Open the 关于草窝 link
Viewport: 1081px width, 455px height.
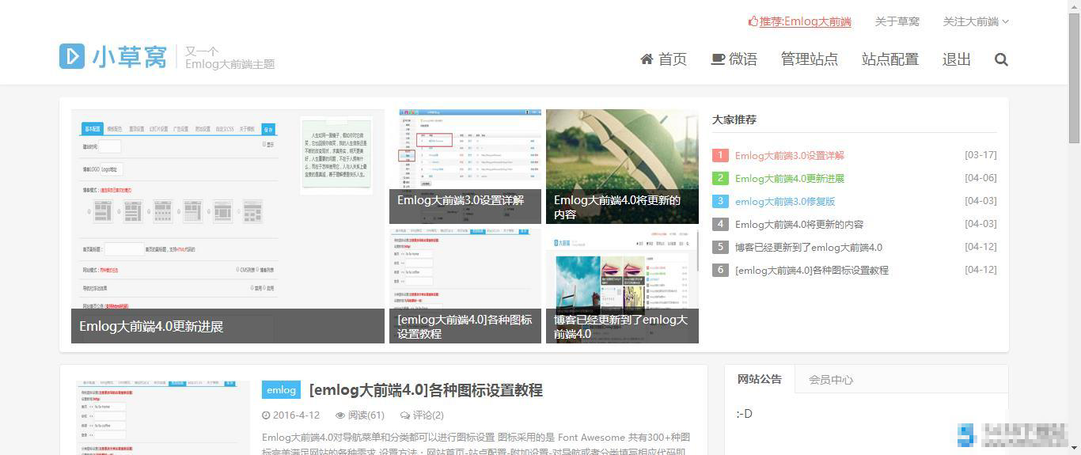(897, 21)
